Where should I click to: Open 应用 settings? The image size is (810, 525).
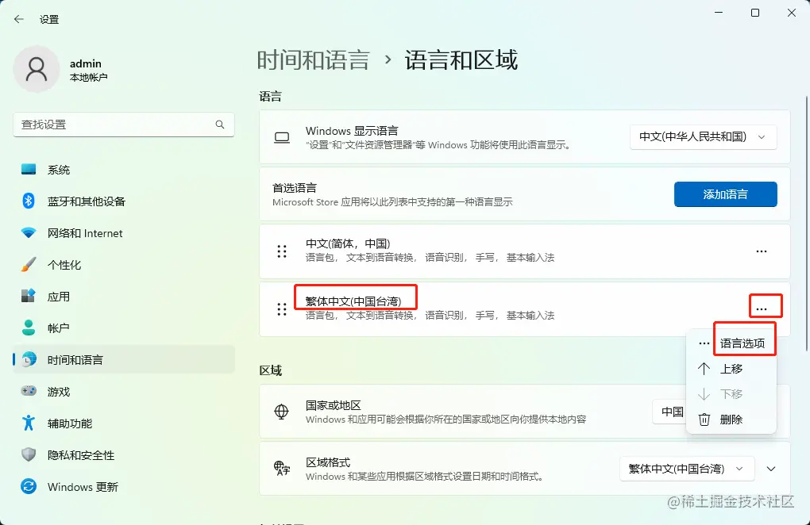124,297
